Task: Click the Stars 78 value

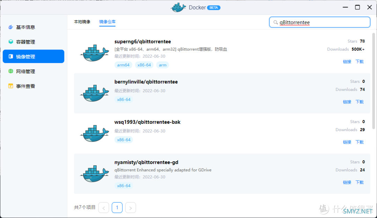Action: tap(362, 41)
